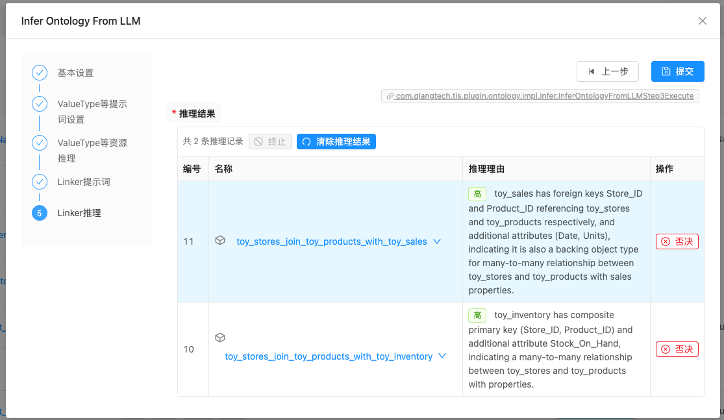Click the 上一步 previous step button
724x420 pixels.
[608, 71]
